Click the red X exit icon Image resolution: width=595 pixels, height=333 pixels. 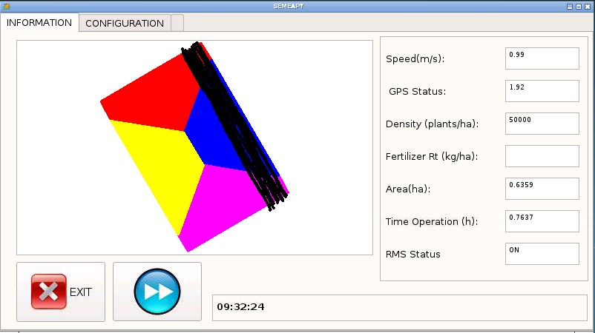point(48,292)
